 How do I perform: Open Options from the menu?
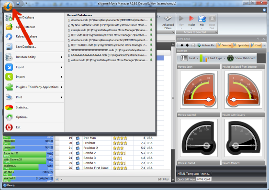(34, 117)
